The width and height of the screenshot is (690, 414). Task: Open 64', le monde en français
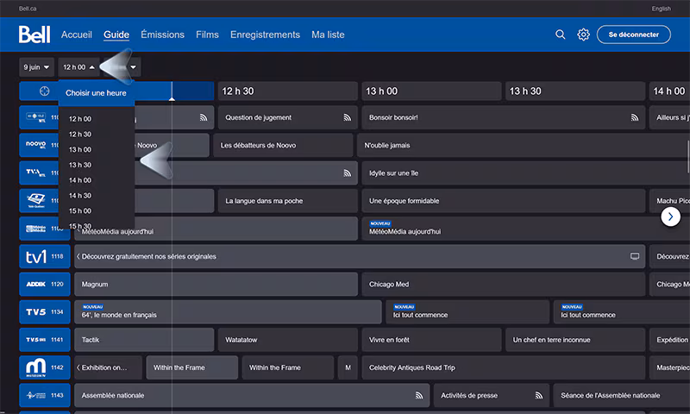[x=228, y=312]
